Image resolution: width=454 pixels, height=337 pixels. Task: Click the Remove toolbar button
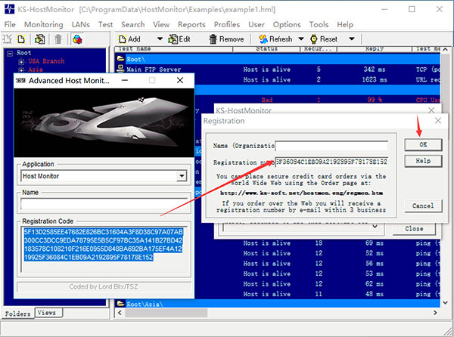point(223,39)
